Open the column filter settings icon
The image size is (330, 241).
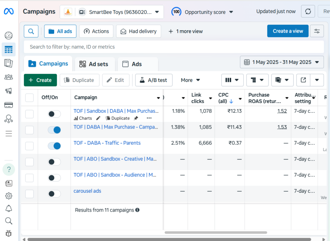pyautogui.click(x=317, y=31)
